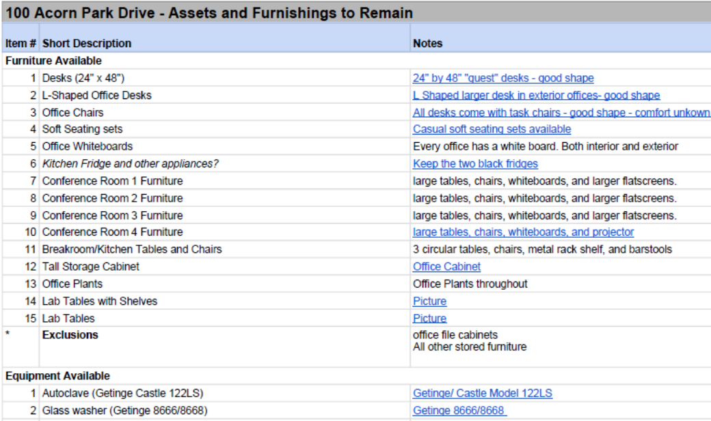Click the Office Cabinet link
The width and height of the screenshot is (711, 421).
point(446,267)
